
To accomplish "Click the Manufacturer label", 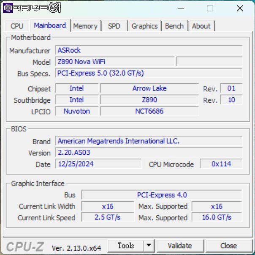I will tap(30, 51).
